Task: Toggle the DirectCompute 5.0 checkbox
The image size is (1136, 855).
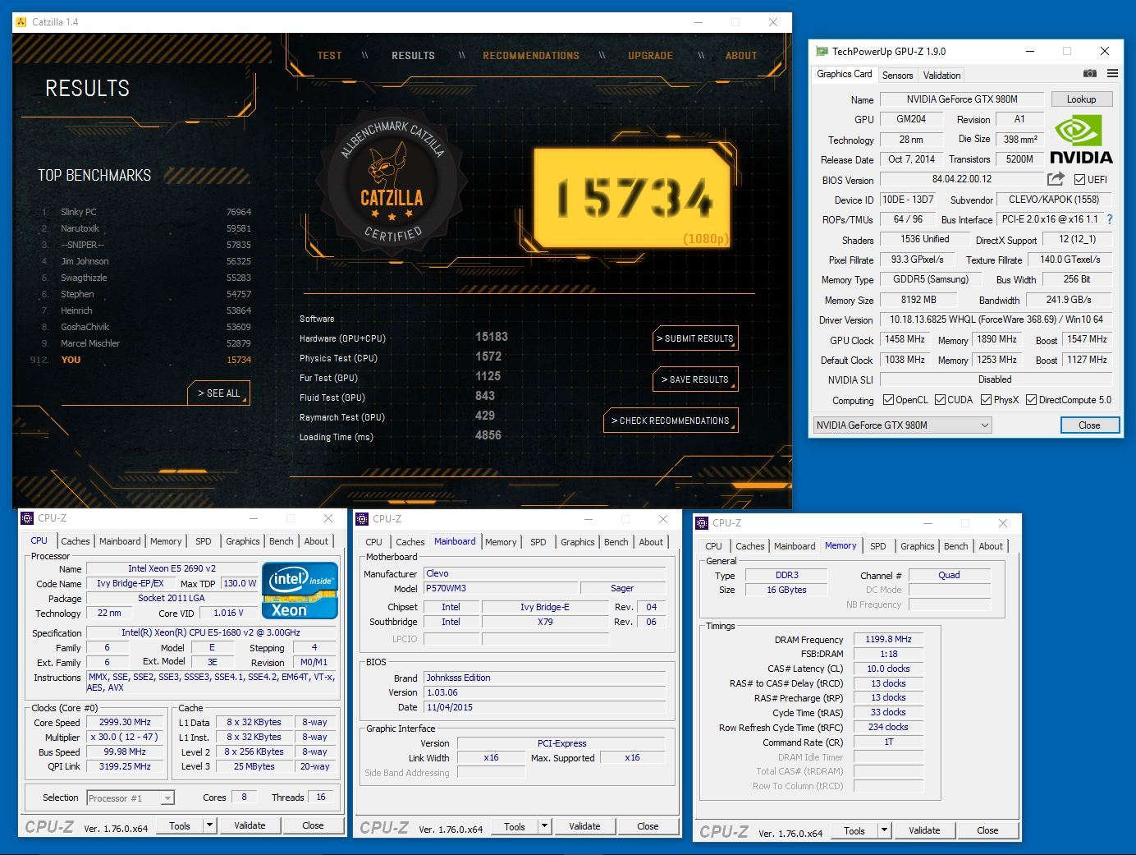Action: click(1031, 400)
